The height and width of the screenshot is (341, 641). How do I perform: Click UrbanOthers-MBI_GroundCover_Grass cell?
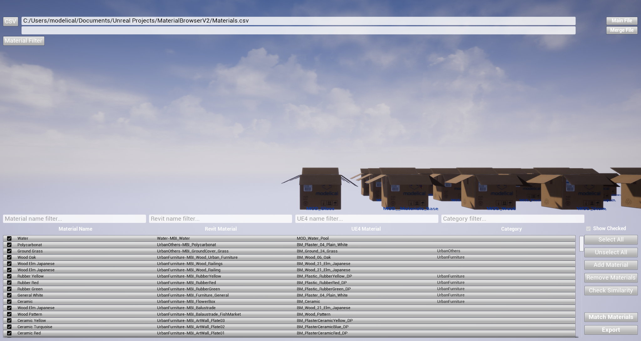click(193, 251)
